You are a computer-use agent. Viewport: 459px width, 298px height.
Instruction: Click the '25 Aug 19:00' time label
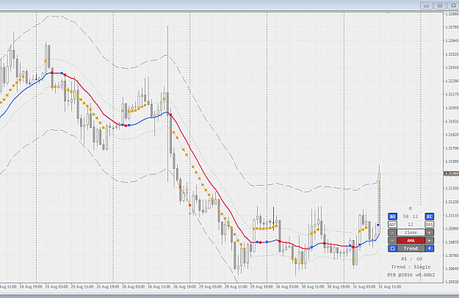pos(108,287)
